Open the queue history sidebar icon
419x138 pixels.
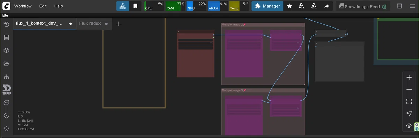(x=6, y=24)
